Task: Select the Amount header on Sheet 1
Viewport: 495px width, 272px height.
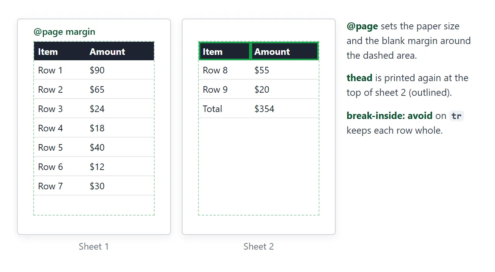Action: click(120, 51)
